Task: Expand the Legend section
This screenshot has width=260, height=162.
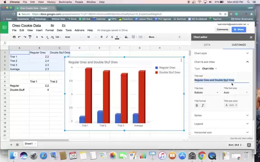Action: pos(222,124)
